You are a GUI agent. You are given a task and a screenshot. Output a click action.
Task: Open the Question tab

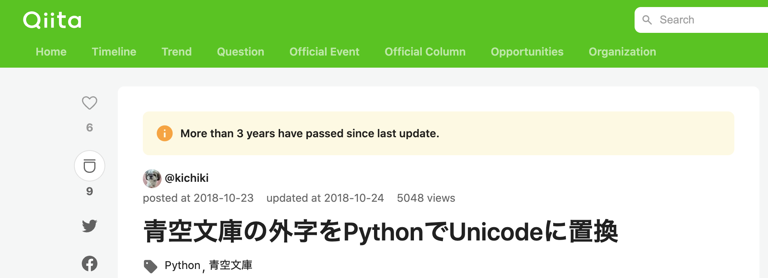pos(241,52)
